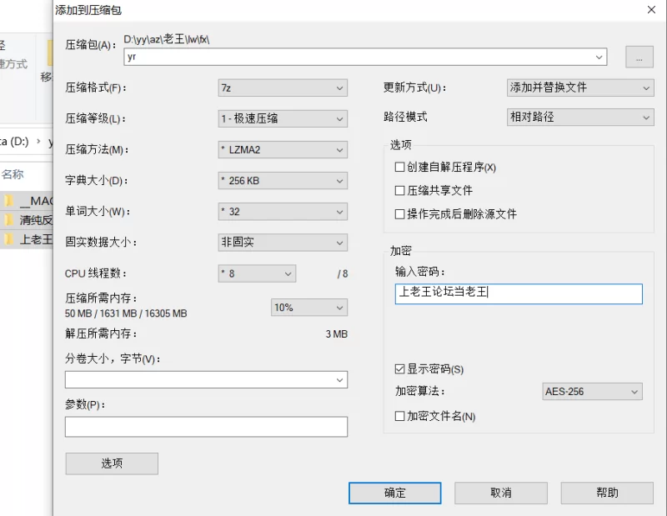The image size is (667, 516).
Task: Expand the 路径模式 相对路径 dropdown
Action: tap(580, 117)
